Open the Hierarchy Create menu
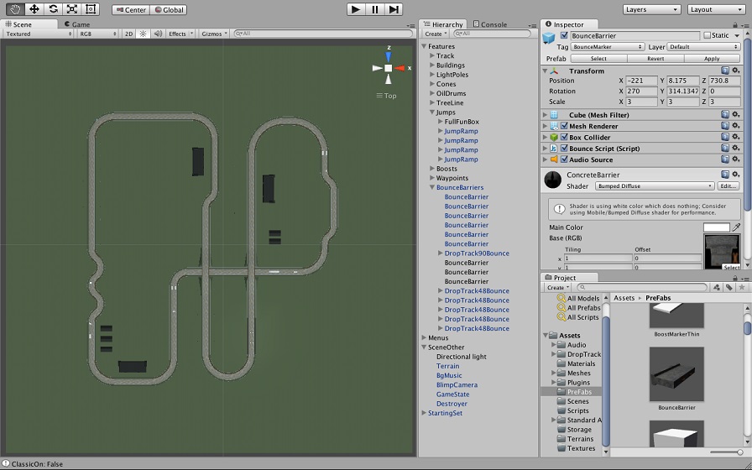The height and width of the screenshot is (470, 752). pos(435,34)
